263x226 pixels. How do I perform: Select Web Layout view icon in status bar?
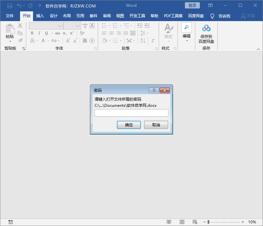point(195,222)
